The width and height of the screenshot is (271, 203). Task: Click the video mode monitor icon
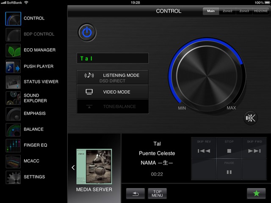tap(89, 92)
